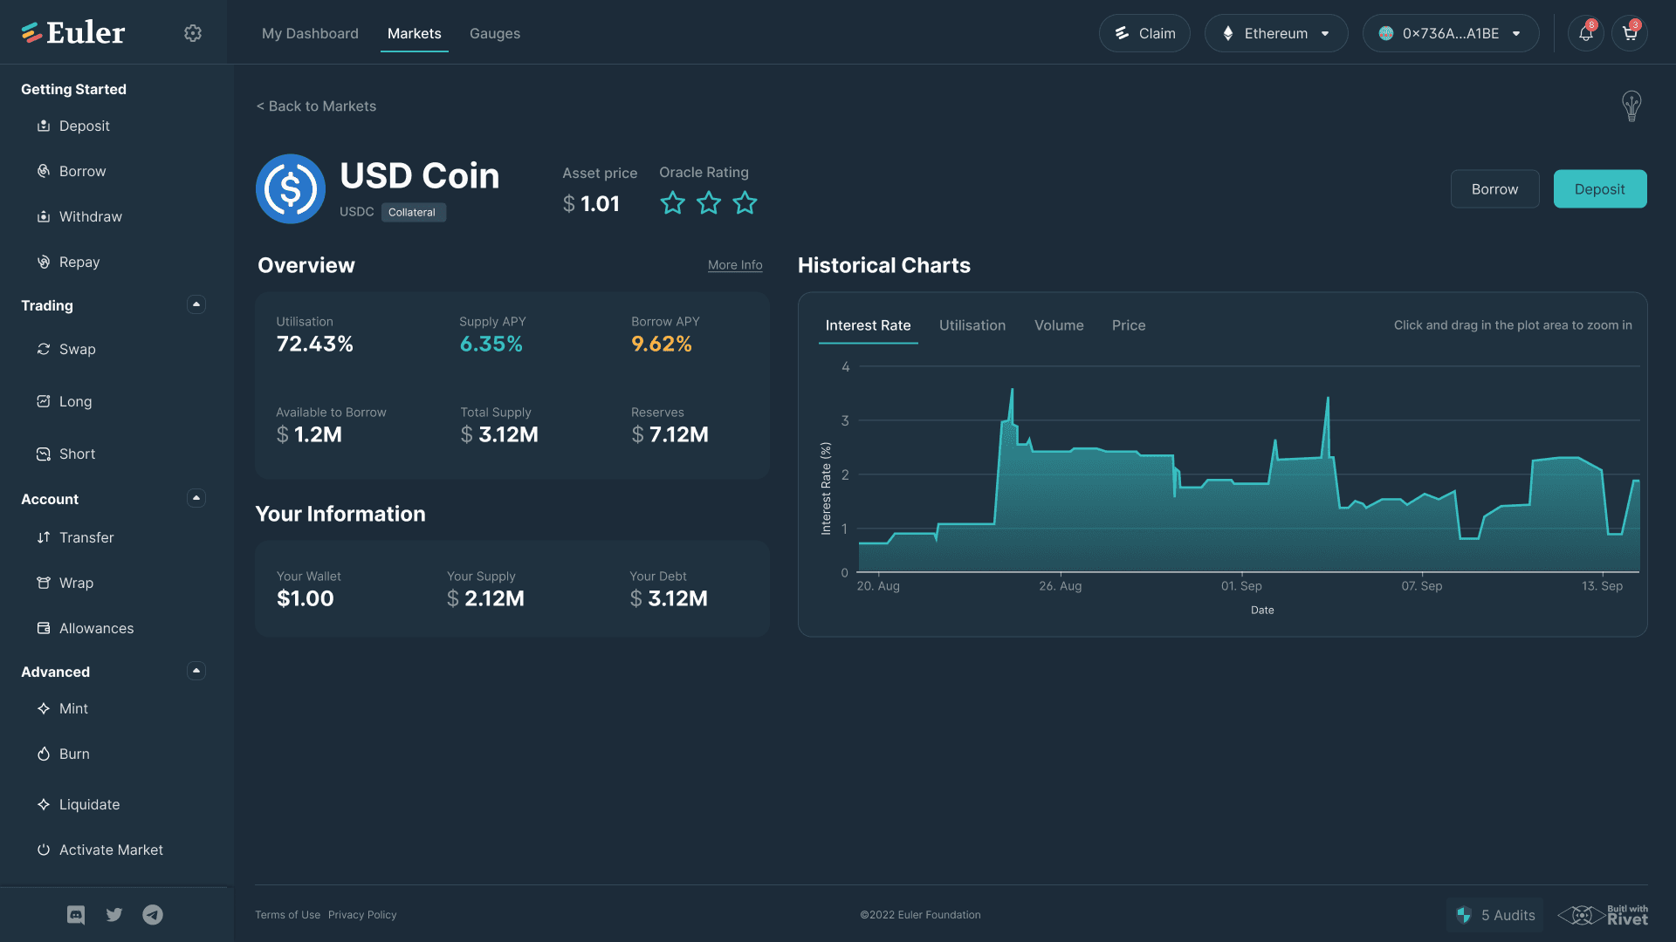Open the shopping cart icon
This screenshot has height=942, width=1676.
point(1629,33)
